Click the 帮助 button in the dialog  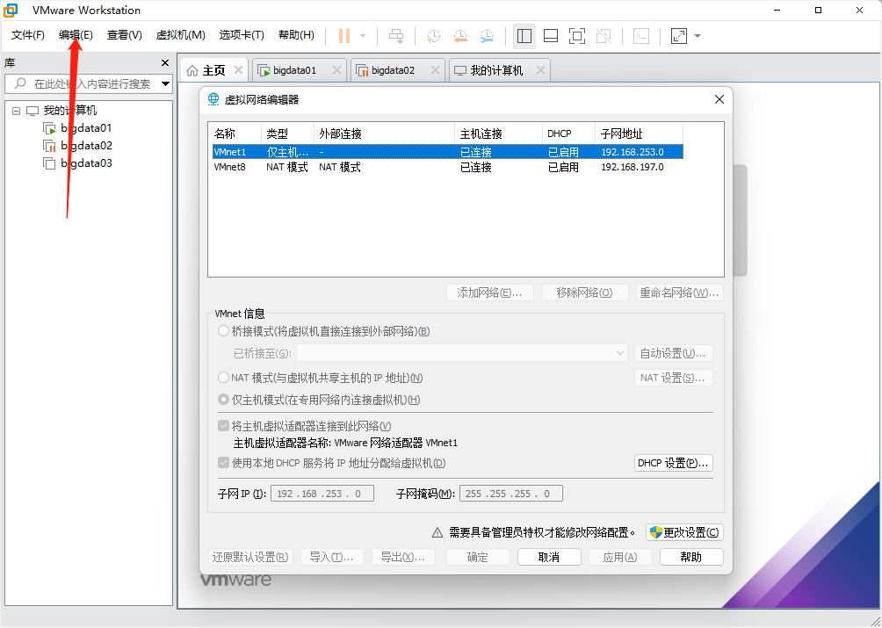[x=691, y=557]
